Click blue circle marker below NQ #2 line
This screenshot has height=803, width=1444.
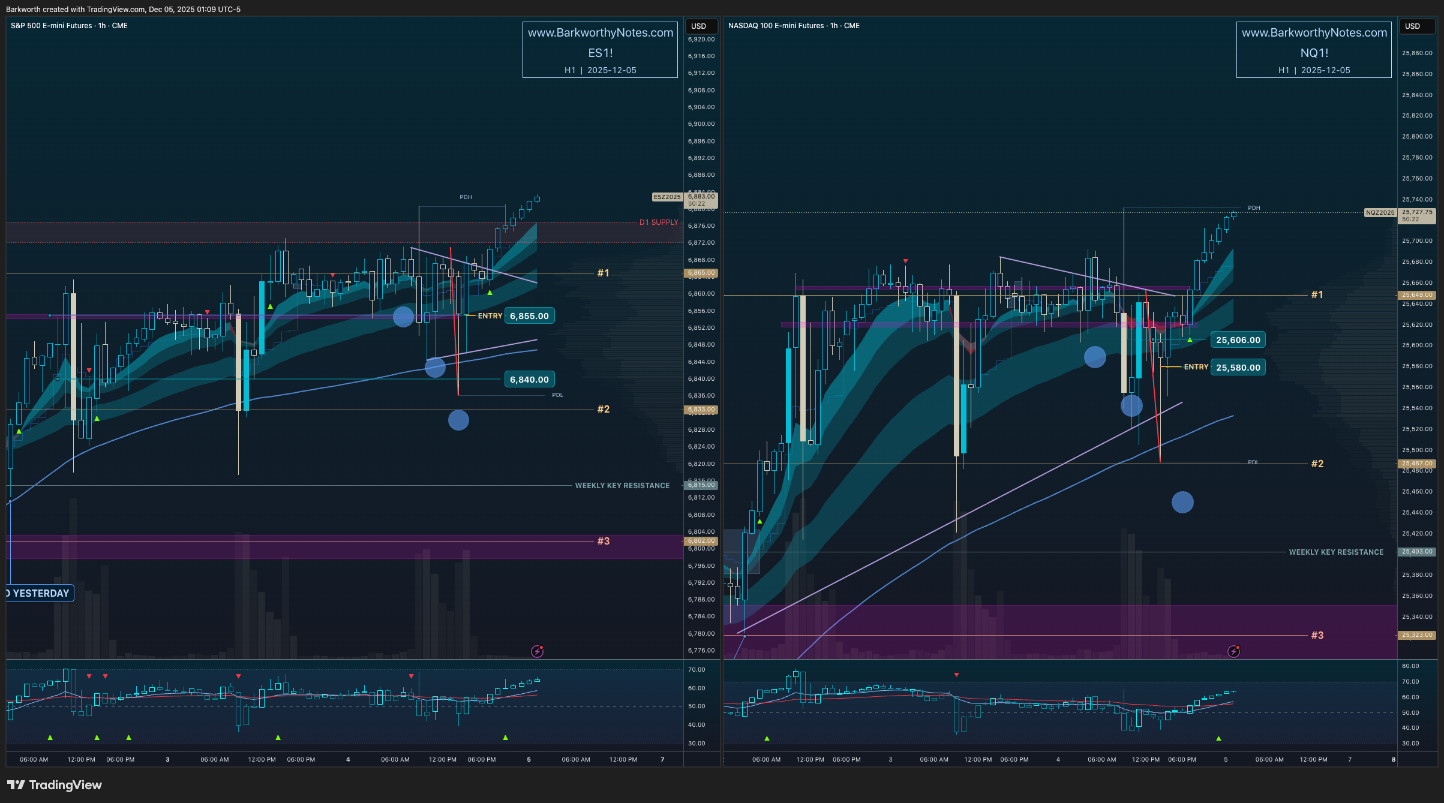[1182, 503]
